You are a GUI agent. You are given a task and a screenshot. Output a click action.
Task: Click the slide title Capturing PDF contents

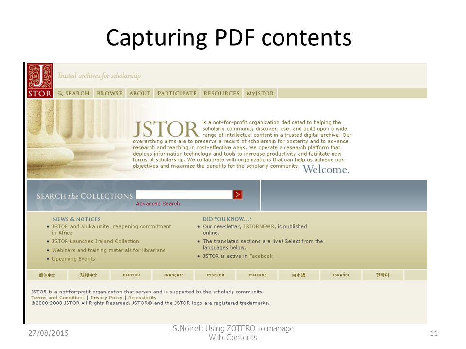tap(229, 38)
